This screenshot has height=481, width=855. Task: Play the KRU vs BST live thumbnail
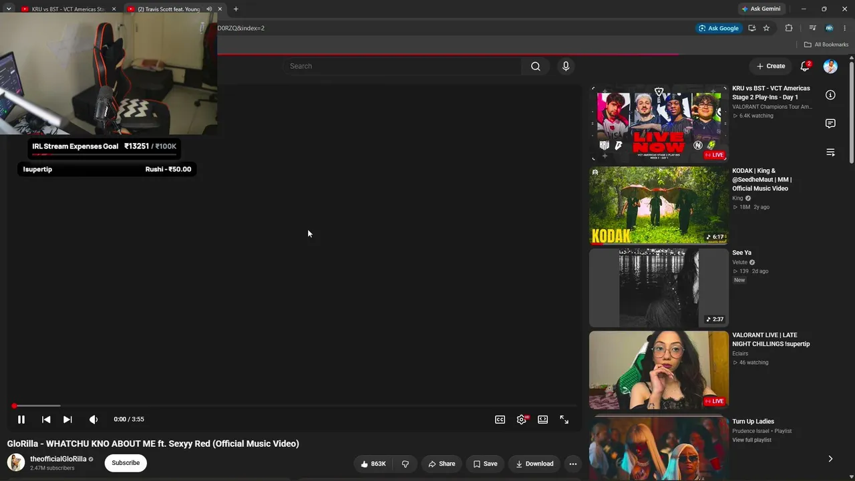pyautogui.click(x=659, y=124)
